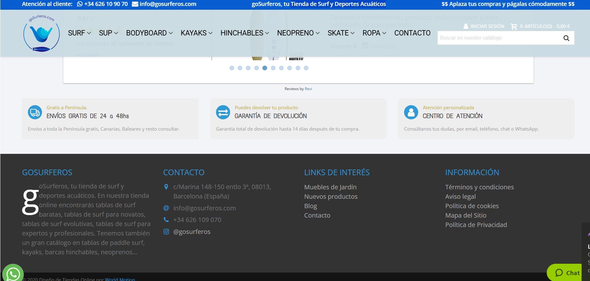Click the search magnifier icon
590x281 pixels.
tap(566, 38)
